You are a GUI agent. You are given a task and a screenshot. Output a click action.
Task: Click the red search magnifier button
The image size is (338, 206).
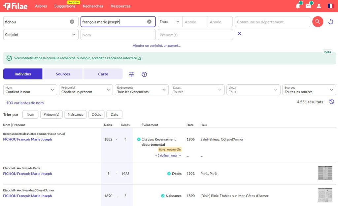pos(318,22)
